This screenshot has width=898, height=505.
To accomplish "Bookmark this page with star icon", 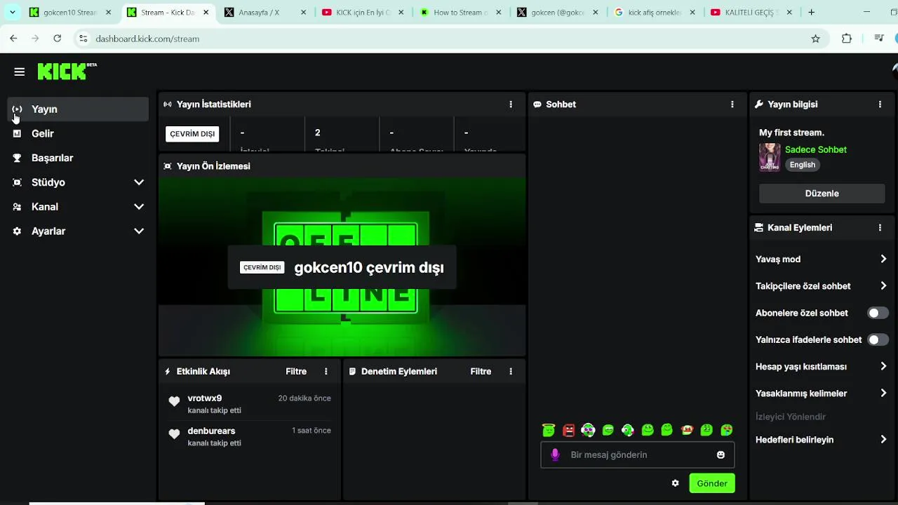I will point(815,39).
